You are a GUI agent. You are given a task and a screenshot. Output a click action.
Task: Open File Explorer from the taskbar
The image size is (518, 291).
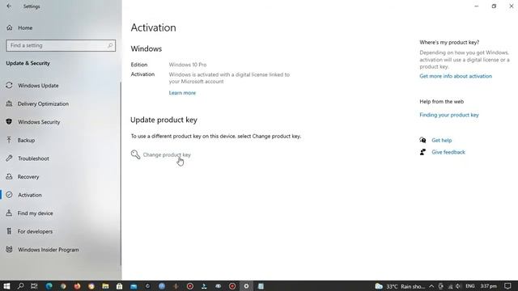coord(105,286)
